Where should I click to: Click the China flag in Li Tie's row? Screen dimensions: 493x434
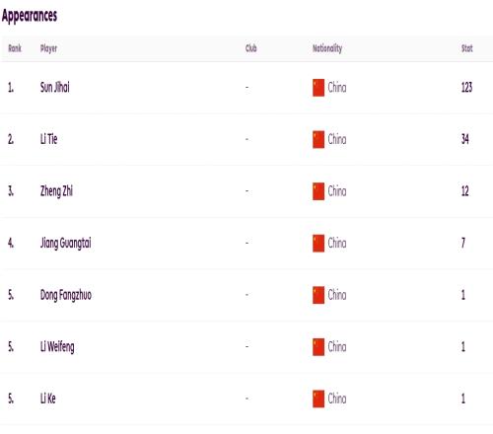click(x=318, y=139)
